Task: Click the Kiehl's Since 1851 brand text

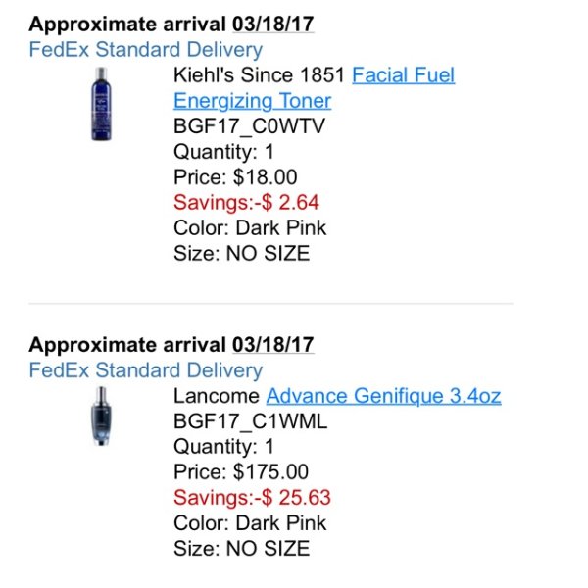Action: 259,75
